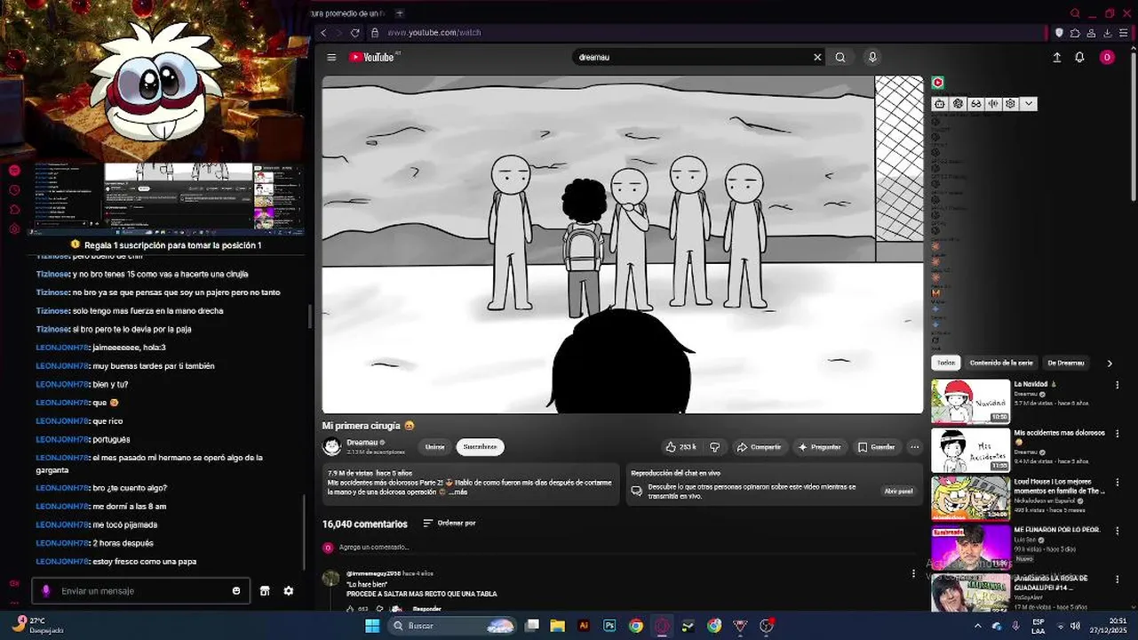Open options for ME FUNARON video

1118,531
